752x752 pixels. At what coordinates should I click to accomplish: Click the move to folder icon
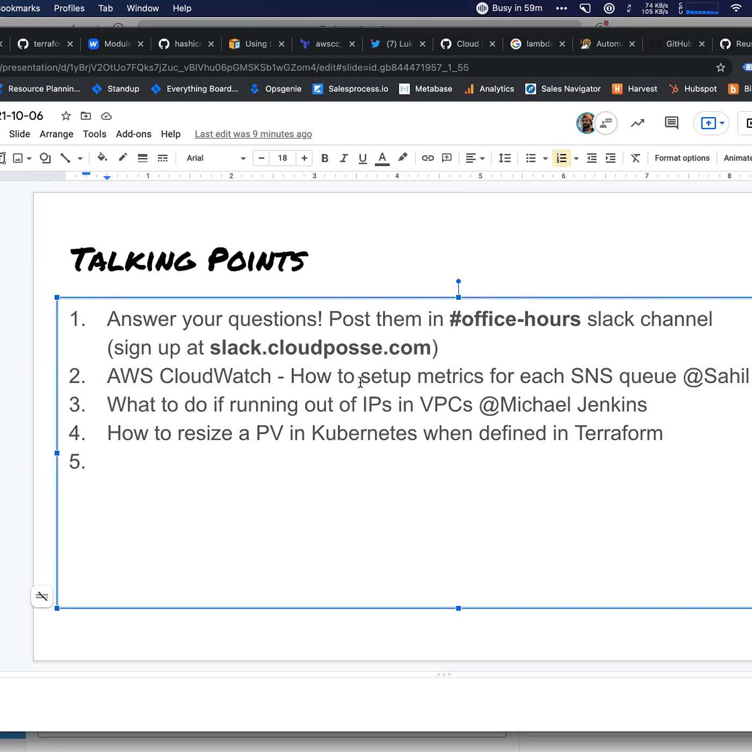tap(86, 116)
